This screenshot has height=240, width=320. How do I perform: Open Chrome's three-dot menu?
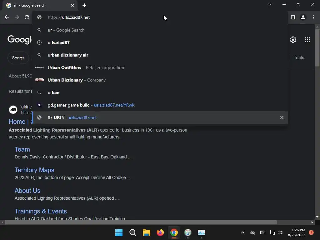click(x=313, y=17)
